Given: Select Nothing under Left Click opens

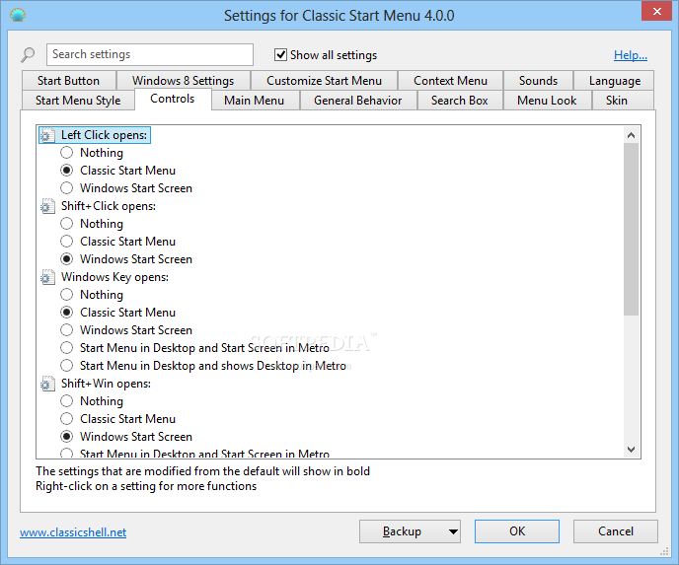Looking at the screenshot, I should pos(66,152).
